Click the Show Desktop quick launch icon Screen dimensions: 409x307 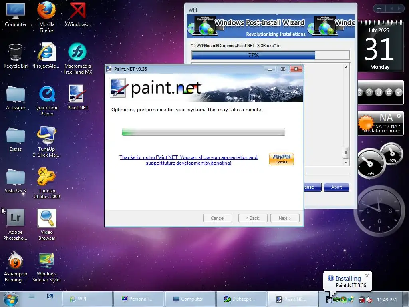32,296
